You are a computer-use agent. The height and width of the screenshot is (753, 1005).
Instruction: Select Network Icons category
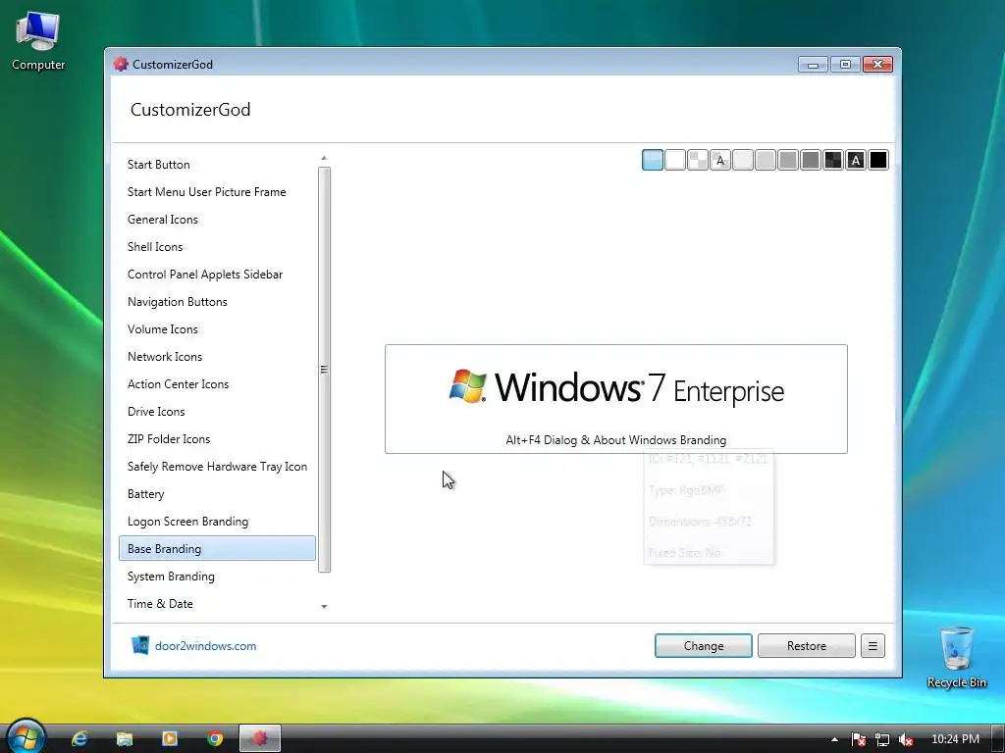217,357
